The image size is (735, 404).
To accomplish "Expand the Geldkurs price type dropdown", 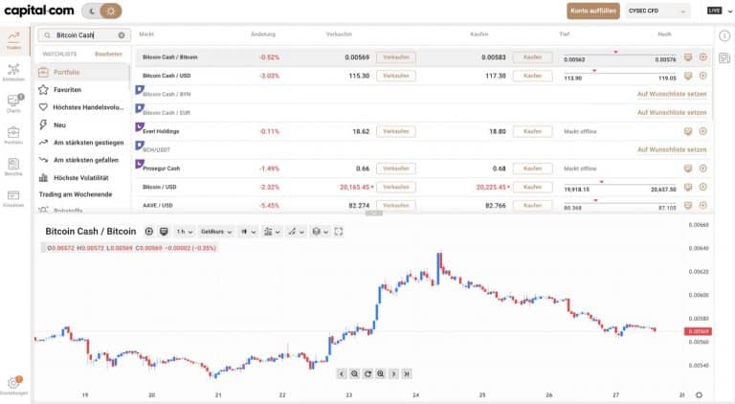I will pyautogui.click(x=216, y=232).
